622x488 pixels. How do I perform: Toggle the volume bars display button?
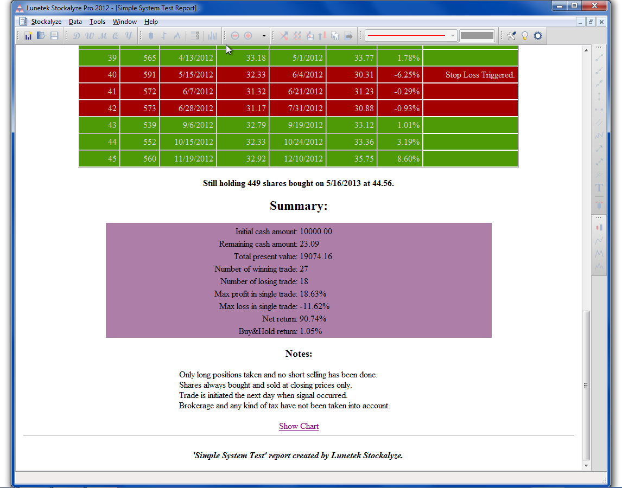click(212, 36)
